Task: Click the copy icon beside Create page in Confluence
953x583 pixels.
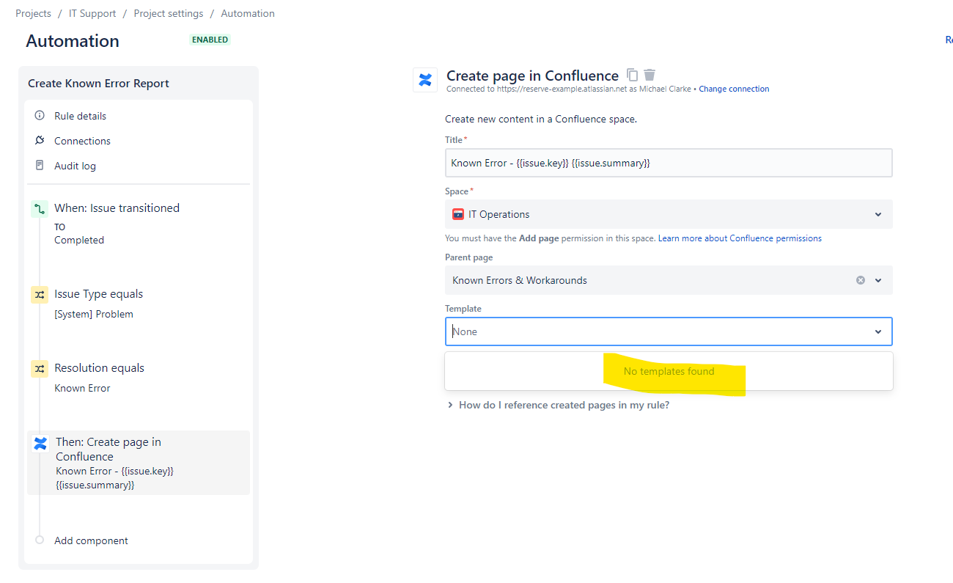Action: [633, 75]
